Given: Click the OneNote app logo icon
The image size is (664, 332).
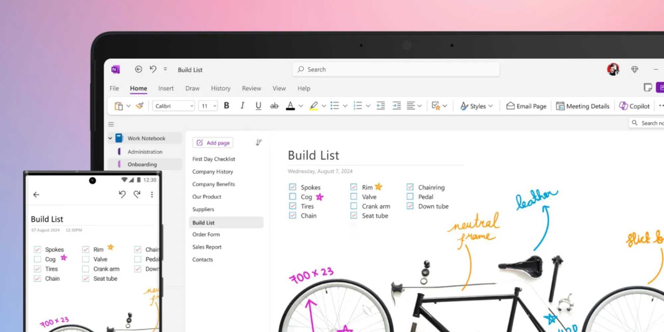Looking at the screenshot, I should pyautogui.click(x=115, y=69).
